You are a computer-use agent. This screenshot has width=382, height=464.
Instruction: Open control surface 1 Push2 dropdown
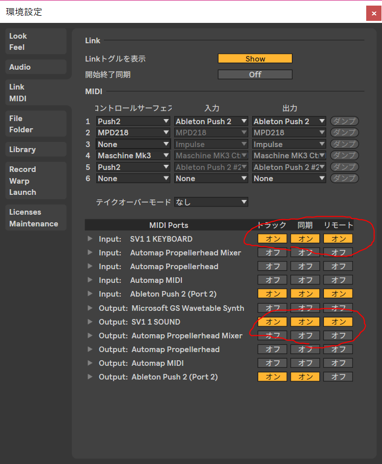[x=133, y=122]
